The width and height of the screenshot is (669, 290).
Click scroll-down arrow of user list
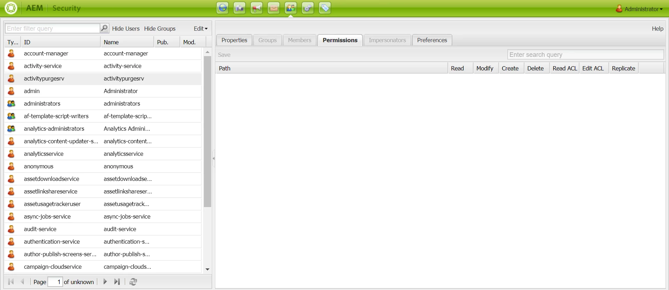208,269
